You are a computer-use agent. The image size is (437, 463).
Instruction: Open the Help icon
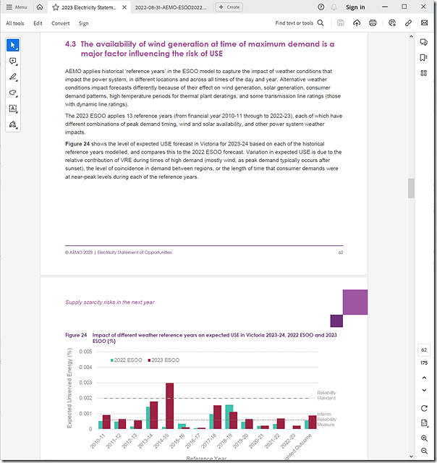click(x=321, y=7)
